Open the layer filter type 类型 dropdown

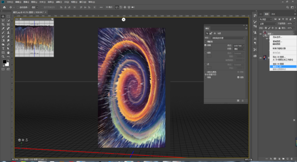266,19
